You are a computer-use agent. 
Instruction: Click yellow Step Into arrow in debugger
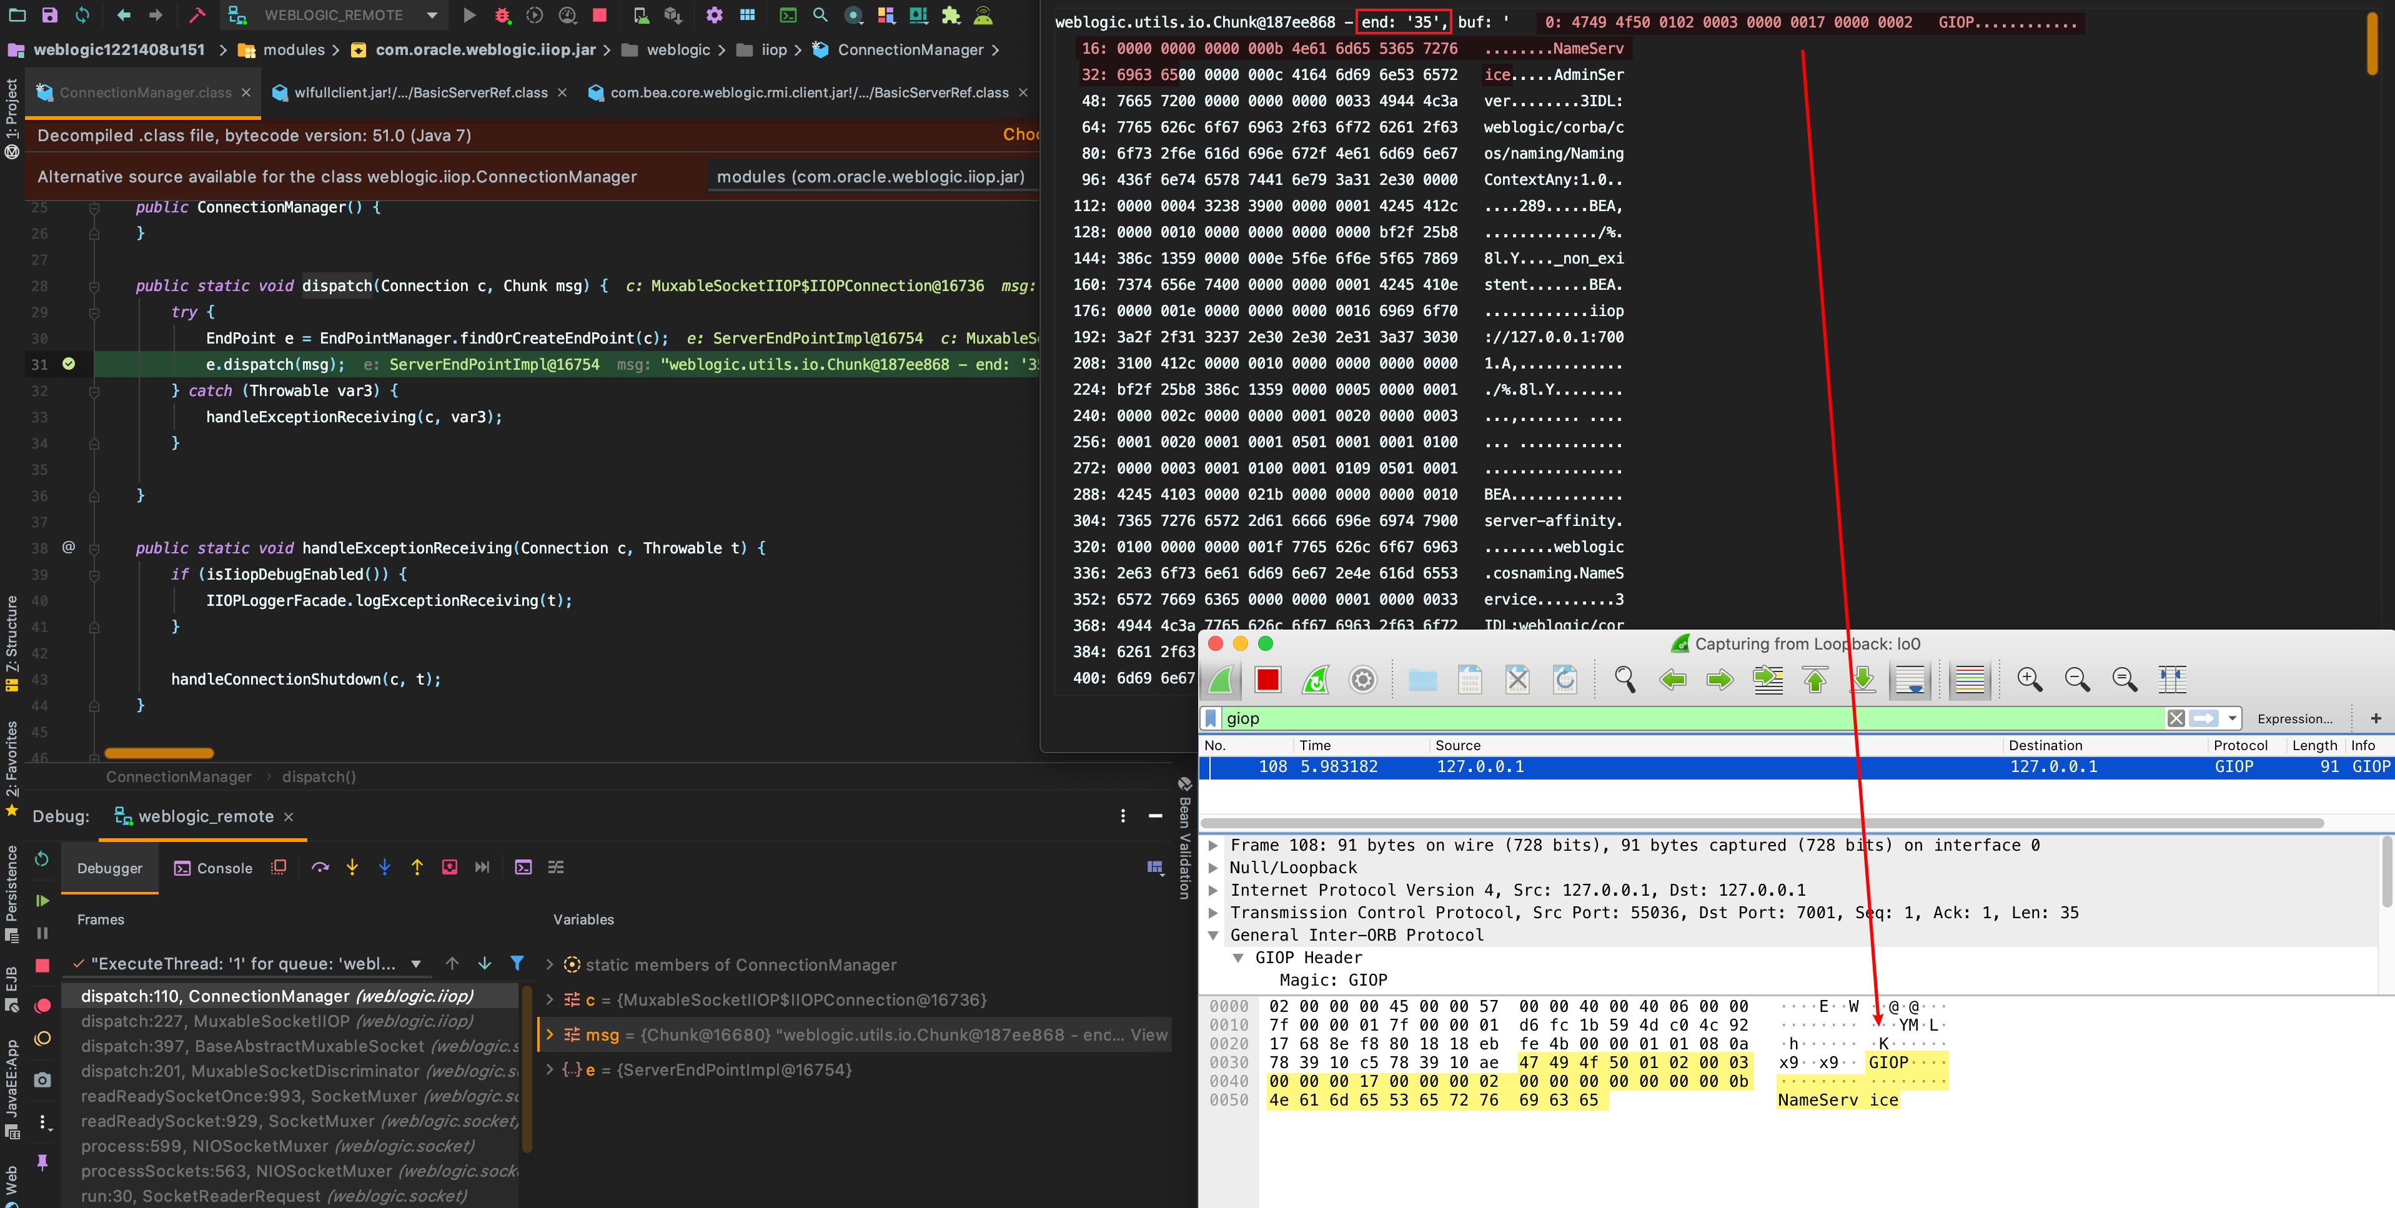click(x=352, y=867)
